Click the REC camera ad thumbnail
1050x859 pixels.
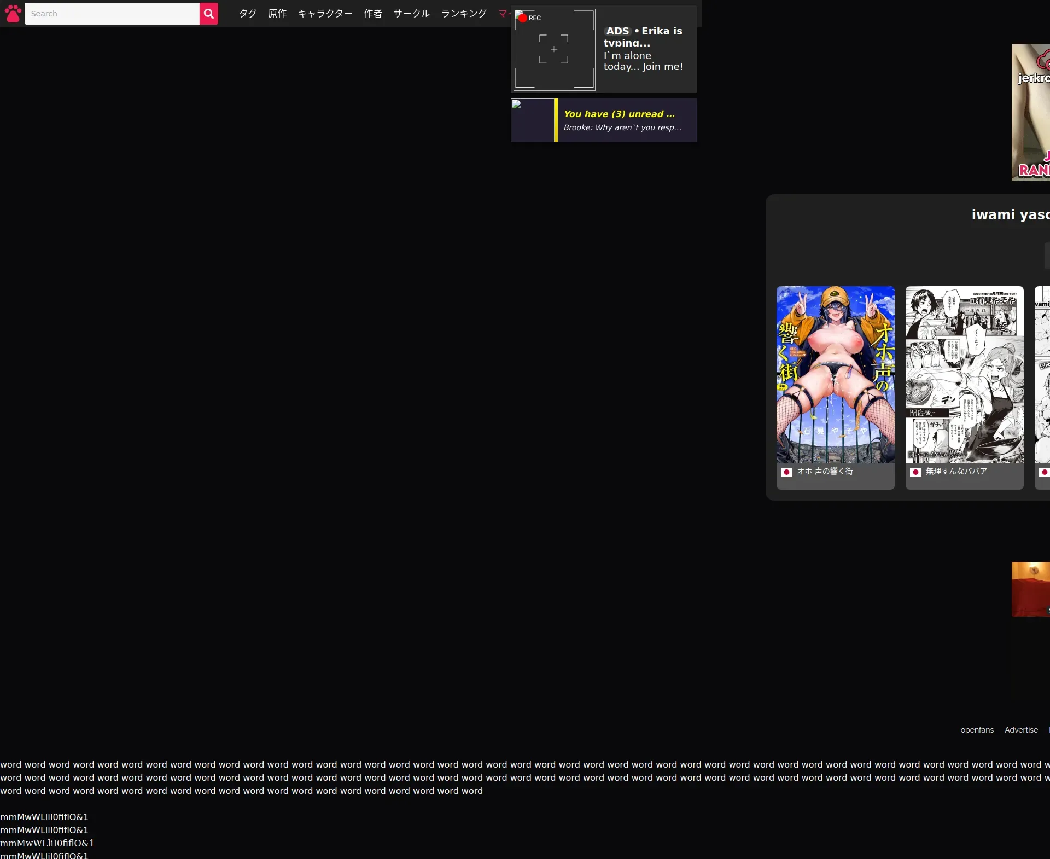click(553, 50)
